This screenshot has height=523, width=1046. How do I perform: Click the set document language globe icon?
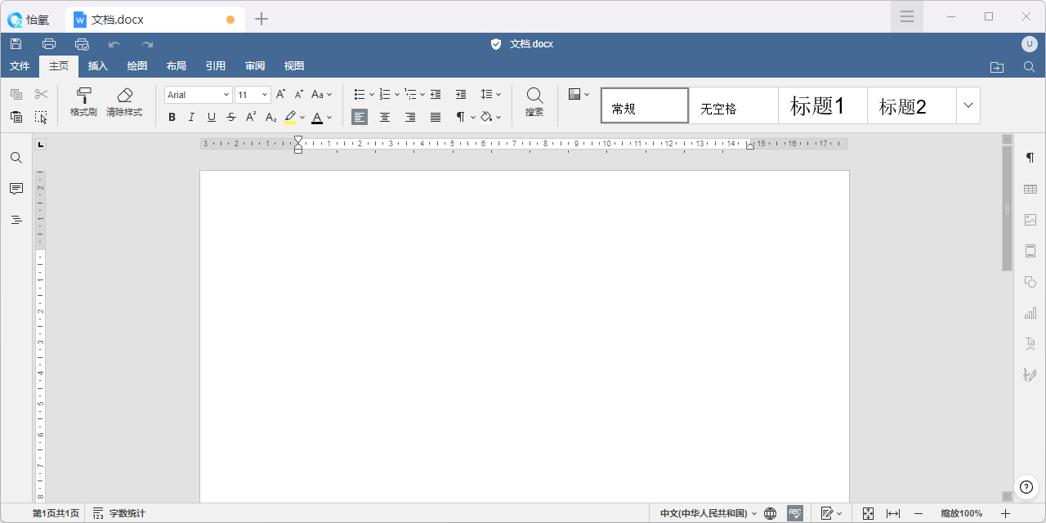[x=770, y=513]
